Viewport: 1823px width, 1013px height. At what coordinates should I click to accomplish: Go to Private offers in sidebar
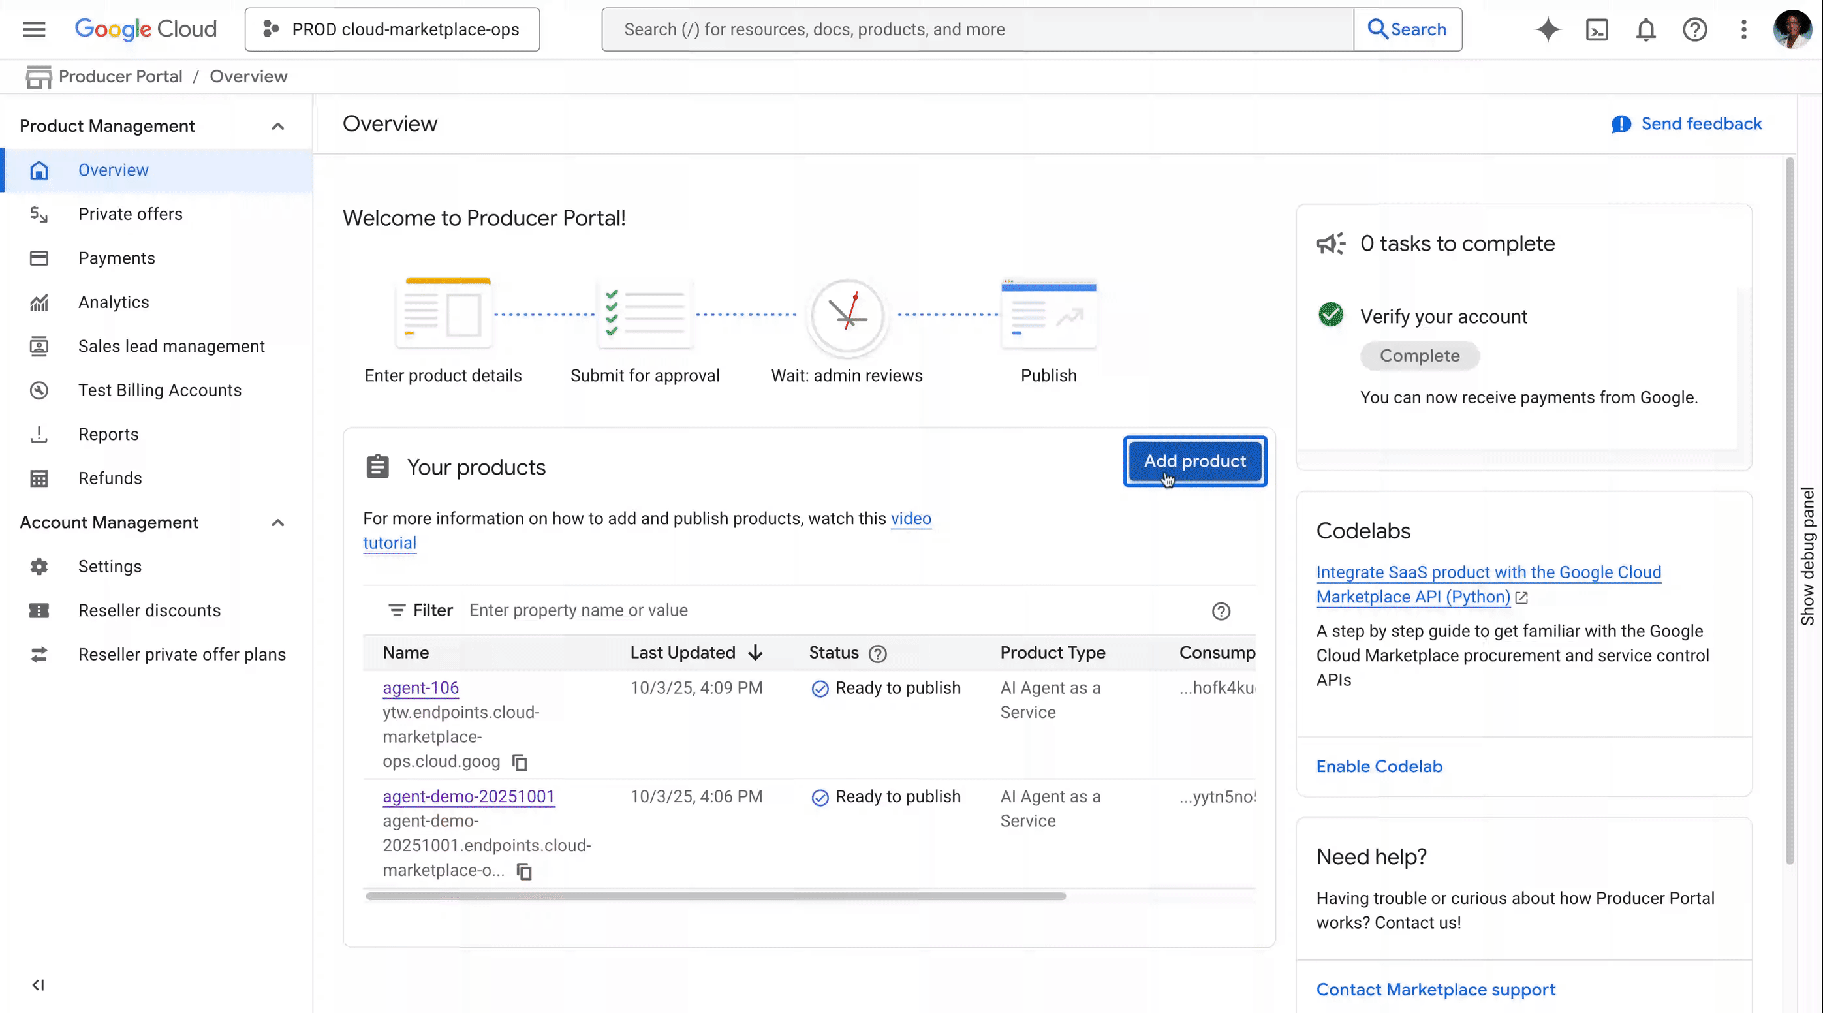[x=131, y=214]
